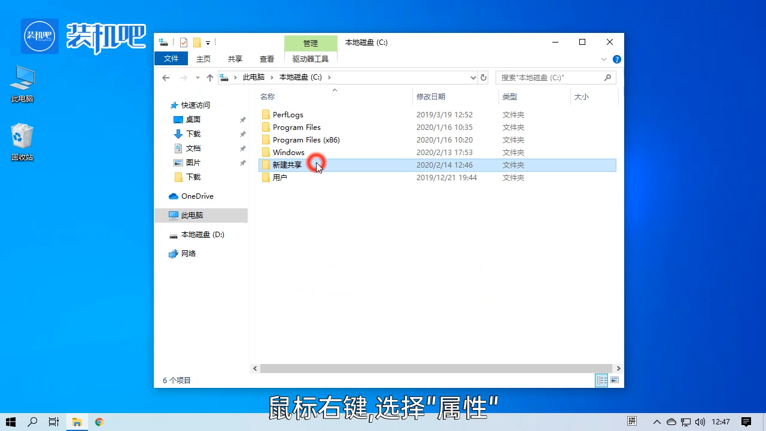Refresh the current folder view
766x431 pixels.
tap(484, 77)
